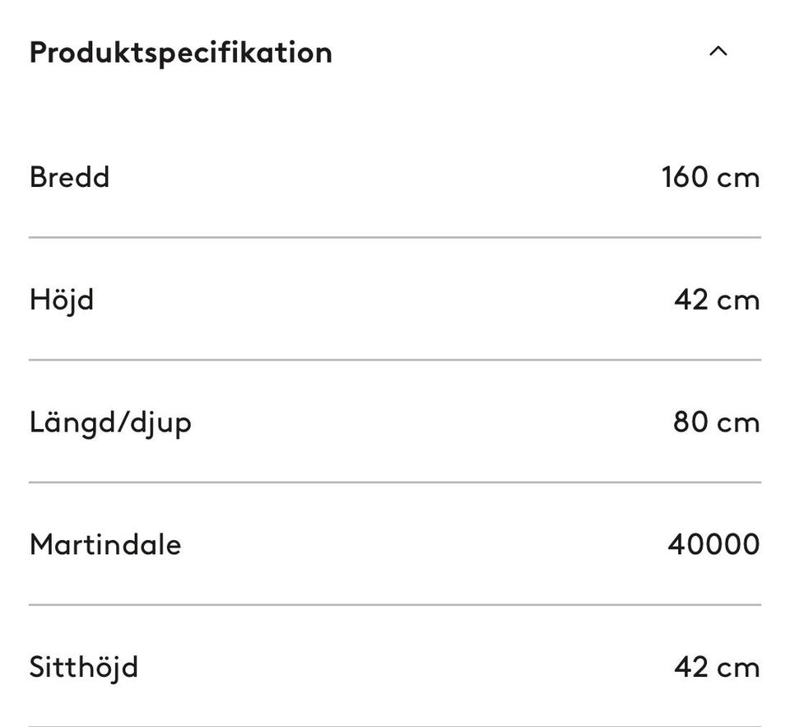Image resolution: width=790 pixels, height=727 pixels.
Task: Click the divider line below Bredd row
Action: click(395, 237)
